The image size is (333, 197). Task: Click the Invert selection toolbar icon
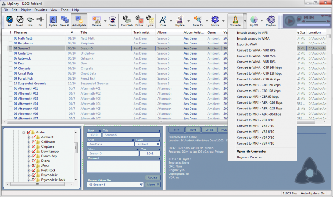tap(20, 20)
